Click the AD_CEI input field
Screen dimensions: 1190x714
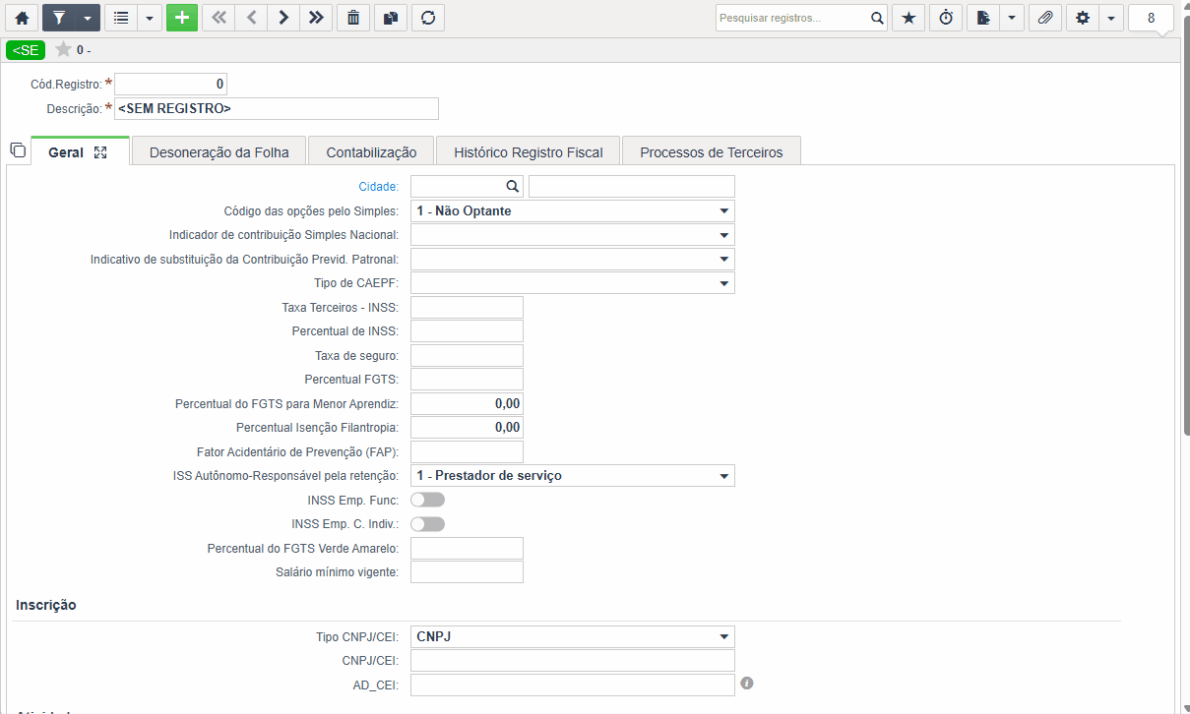coord(573,684)
